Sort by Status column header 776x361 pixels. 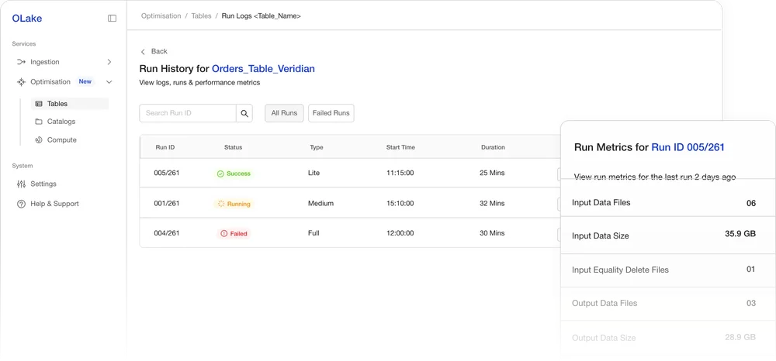click(233, 147)
